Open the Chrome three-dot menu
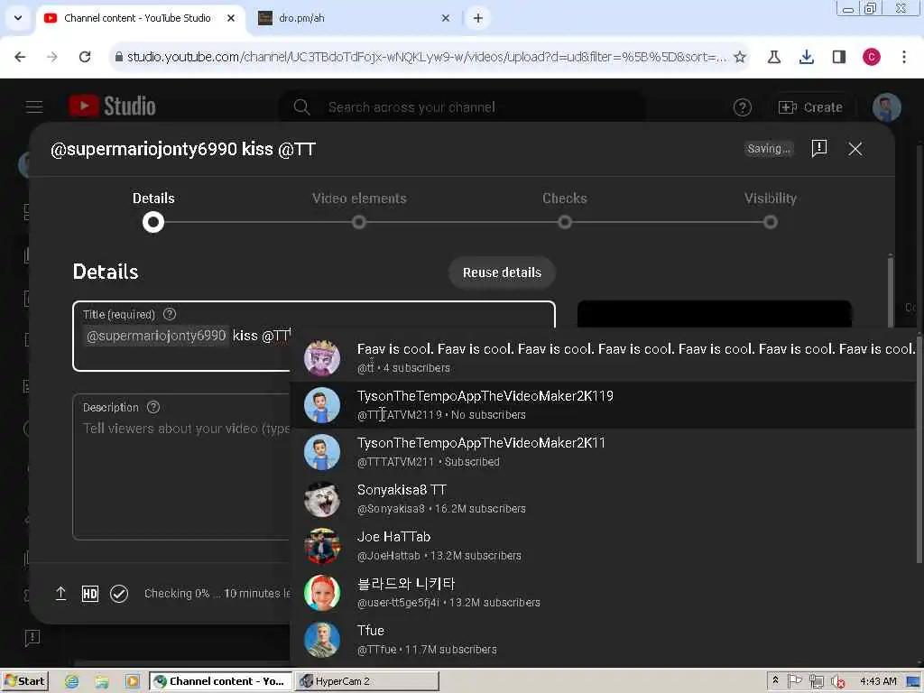The width and height of the screenshot is (924, 693). (904, 57)
